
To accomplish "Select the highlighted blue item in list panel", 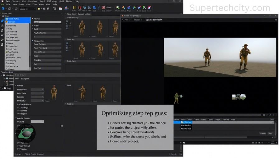I will pos(186,122).
